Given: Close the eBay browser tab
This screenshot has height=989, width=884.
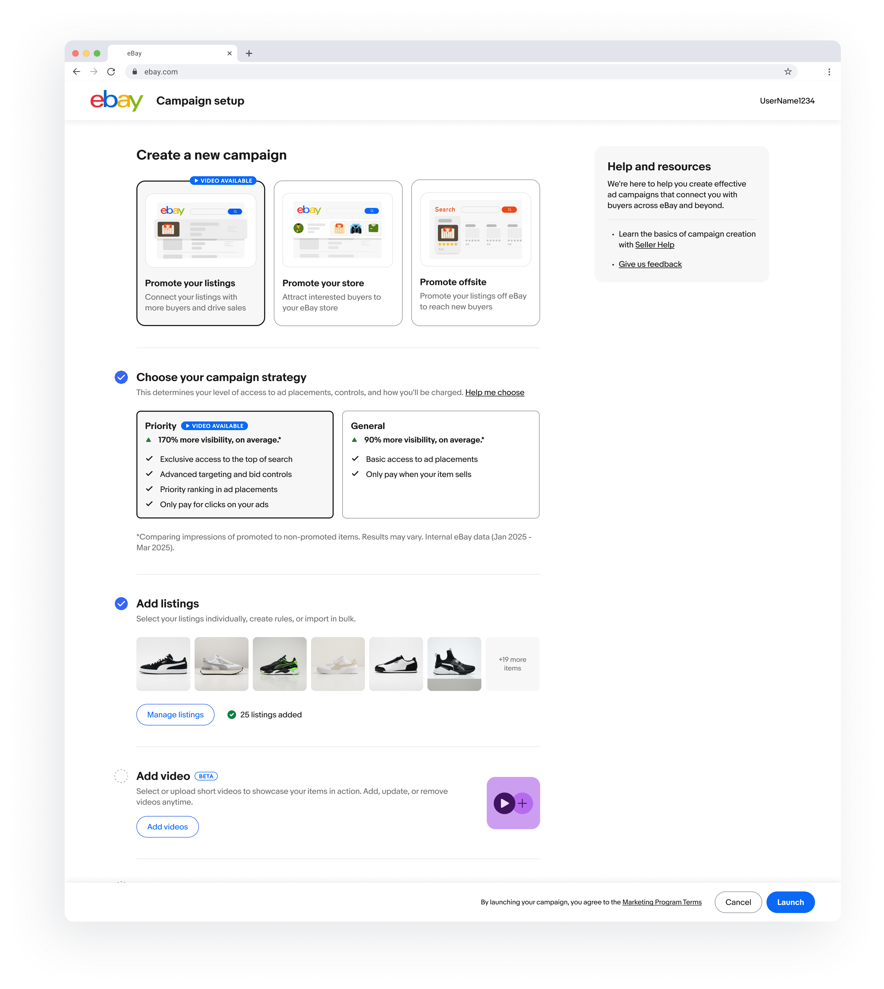Looking at the screenshot, I should [x=230, y=53].
